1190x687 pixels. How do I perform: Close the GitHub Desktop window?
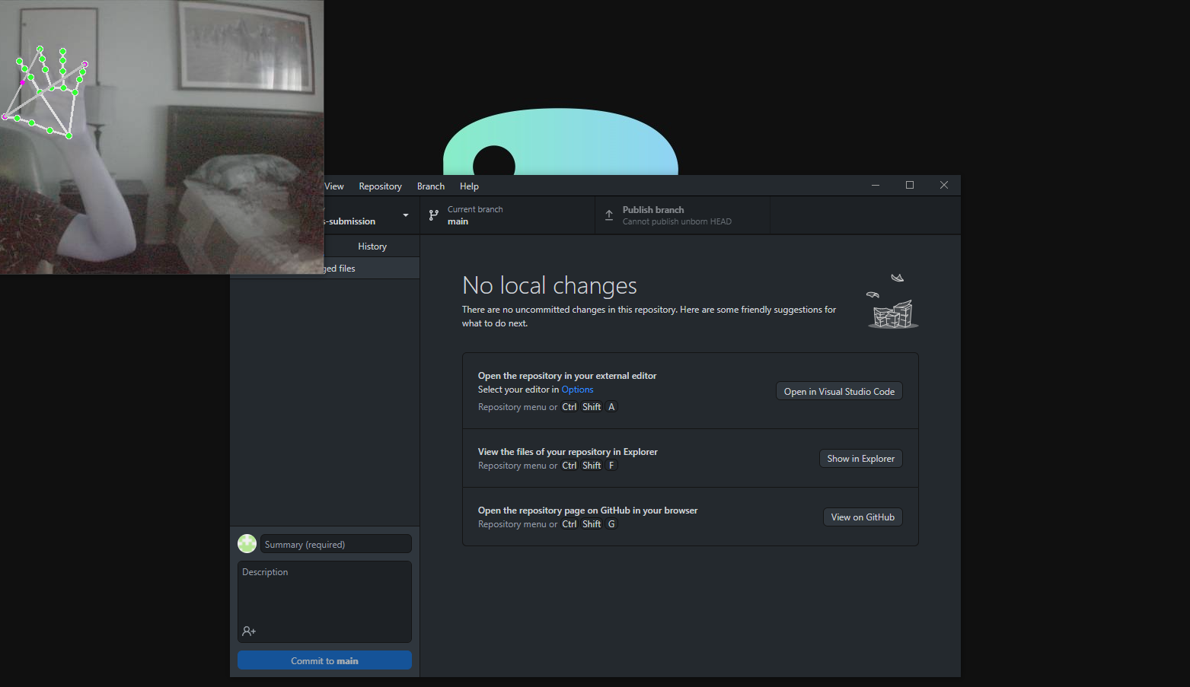click(944, 185)
